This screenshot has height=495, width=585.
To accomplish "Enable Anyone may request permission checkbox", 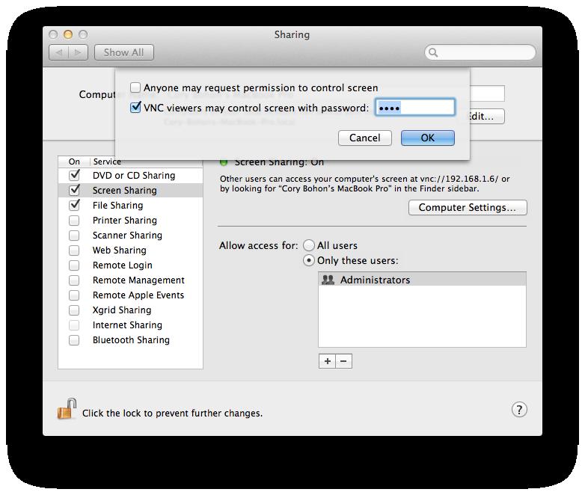I will pyautogui.click(x=135, y=87).
